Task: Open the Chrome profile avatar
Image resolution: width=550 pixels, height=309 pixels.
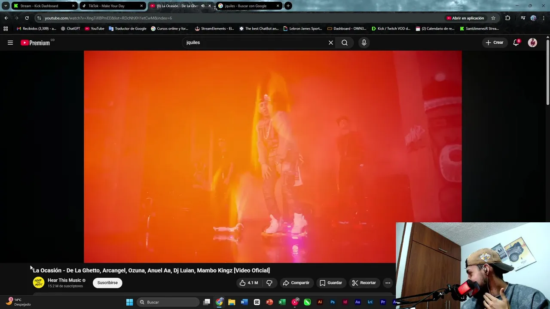Action: 533,18
